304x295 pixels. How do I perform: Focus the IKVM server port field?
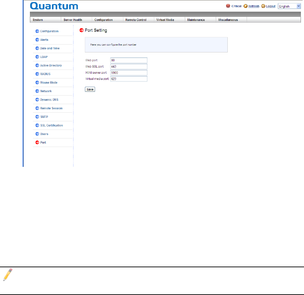tap(129, 73)
